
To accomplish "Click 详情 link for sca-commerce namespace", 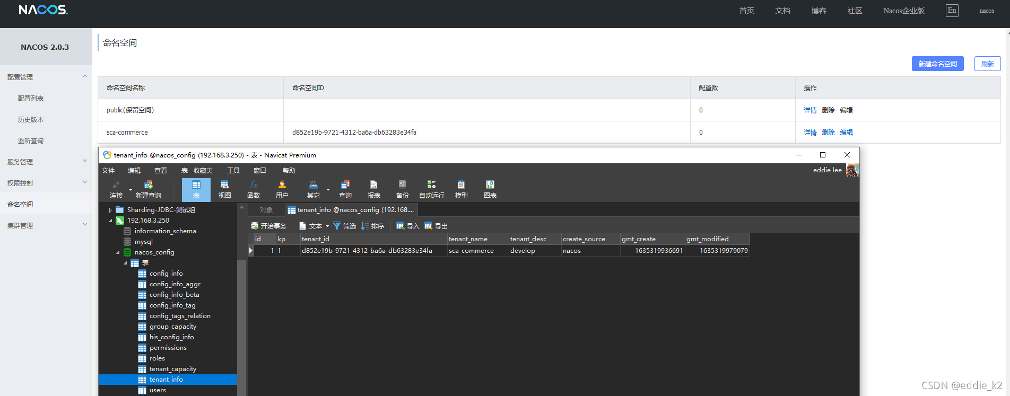I will point(810,133).
